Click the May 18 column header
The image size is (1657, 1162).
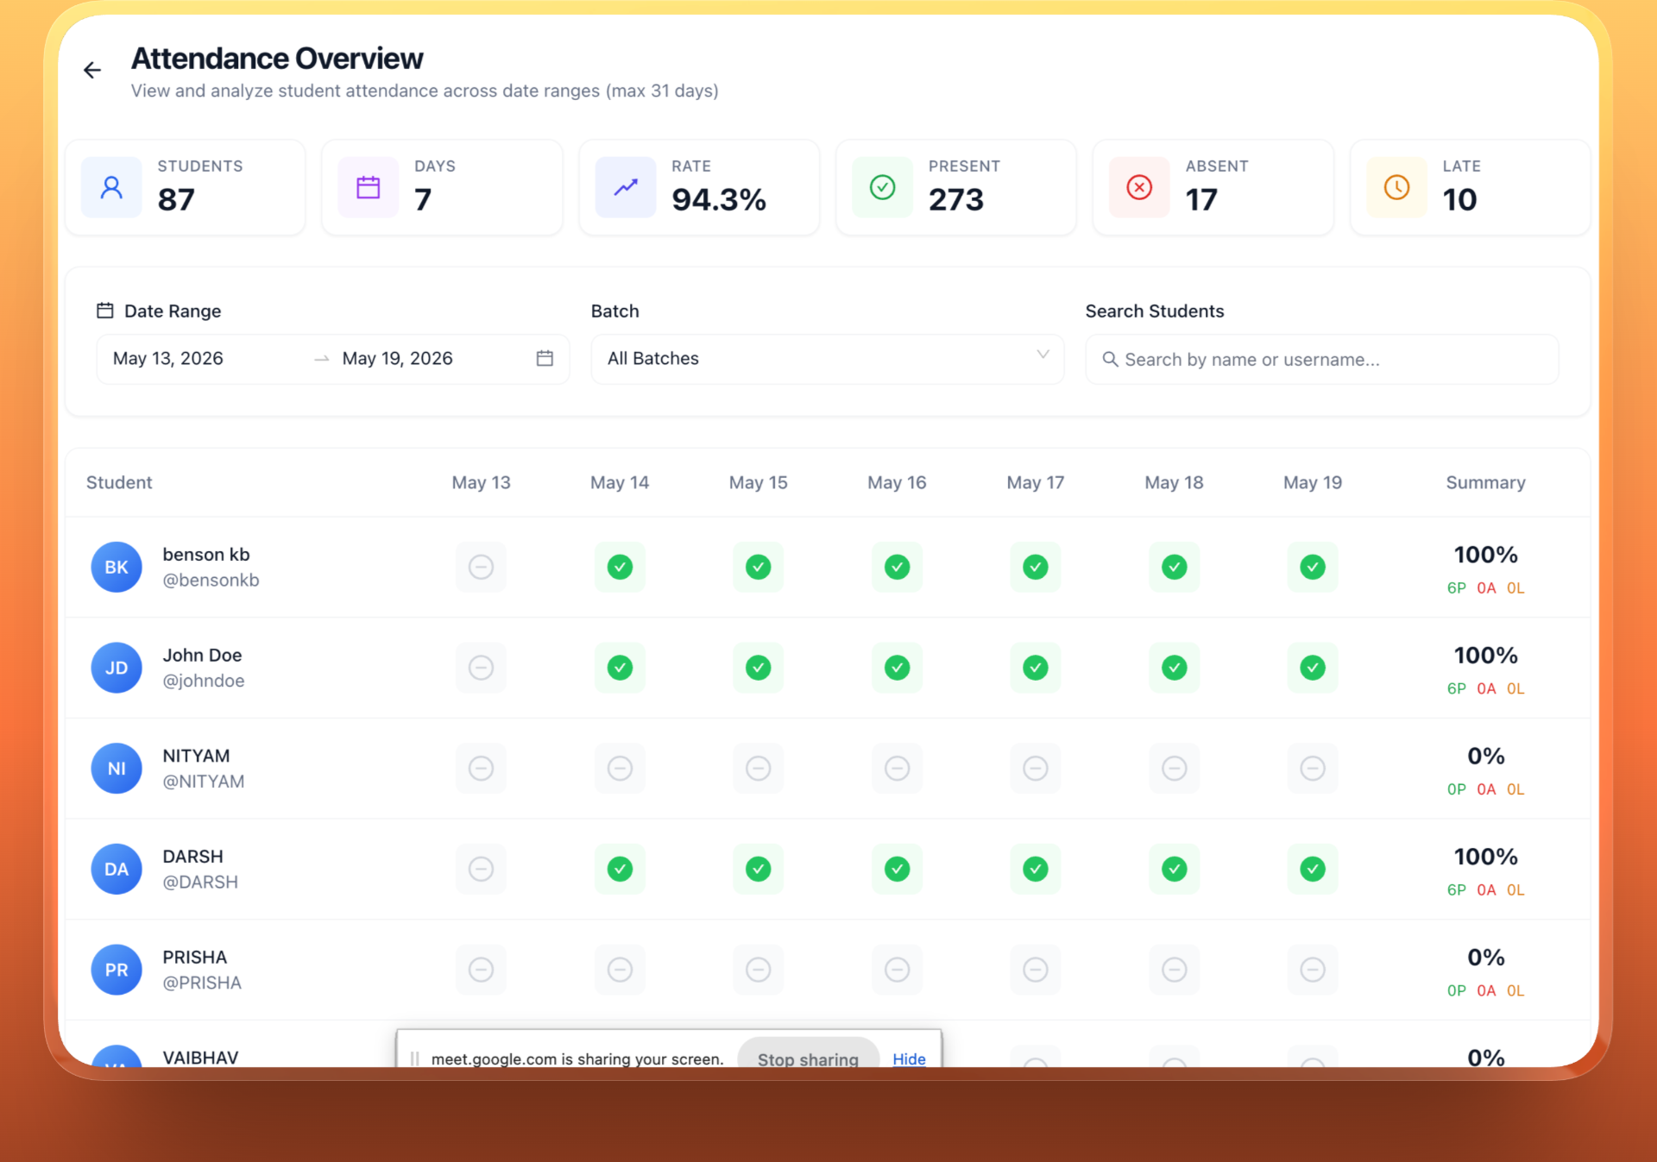[x=1174, y=482]
